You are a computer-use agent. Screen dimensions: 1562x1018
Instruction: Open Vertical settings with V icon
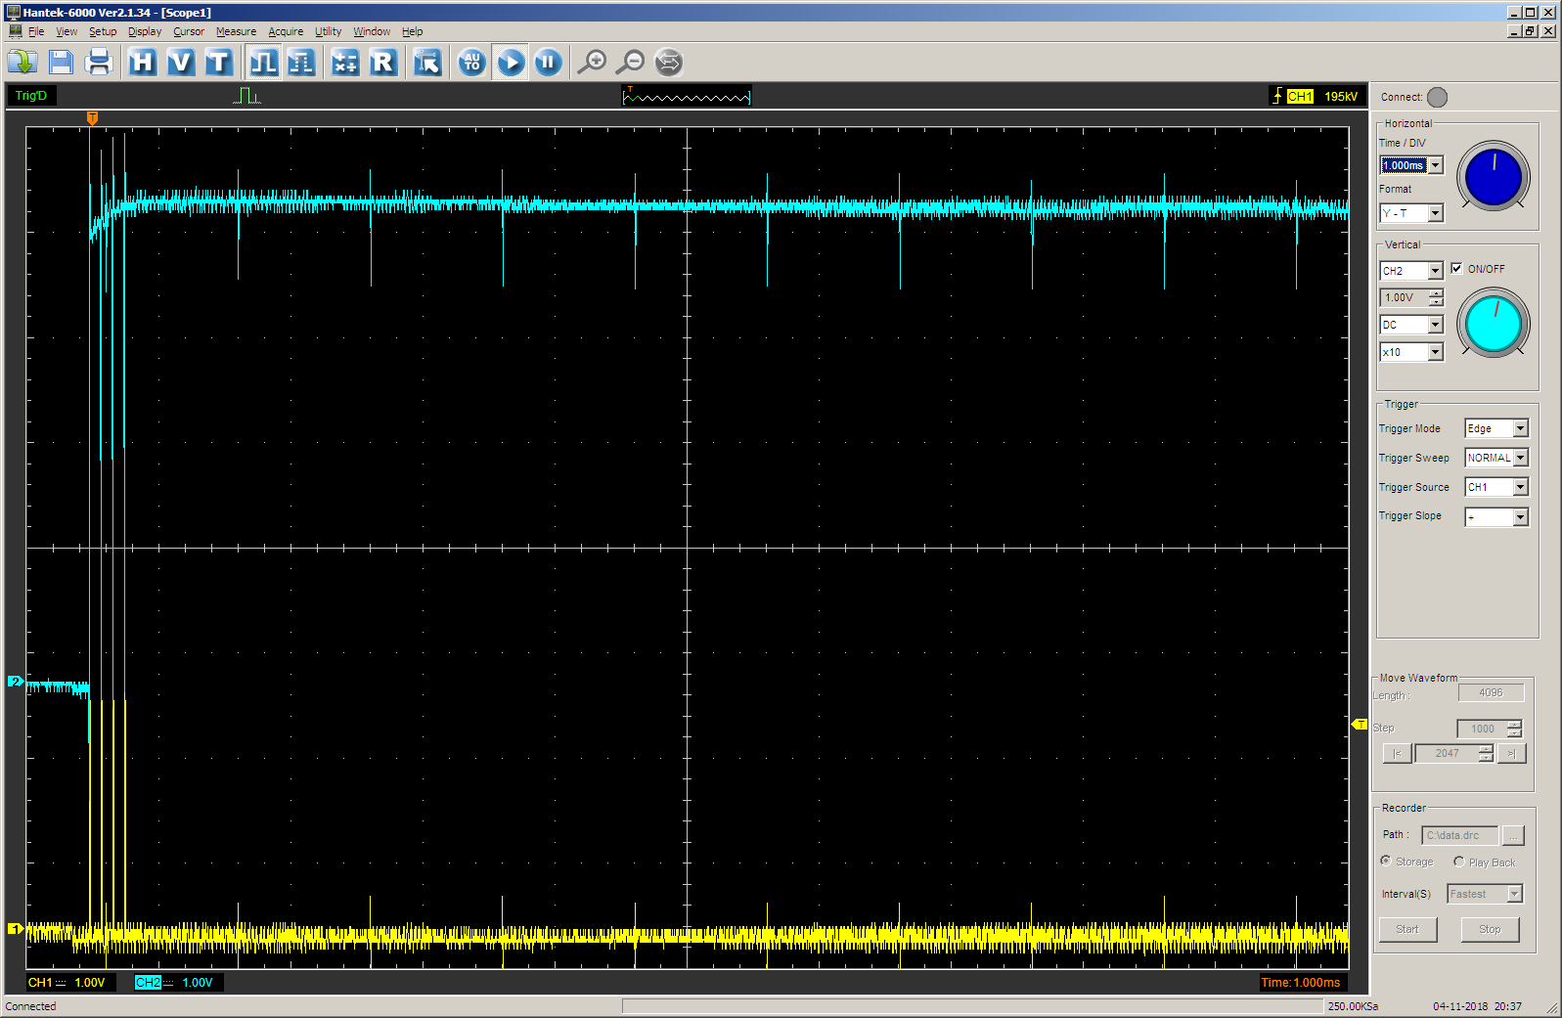(x=181, y=63)
